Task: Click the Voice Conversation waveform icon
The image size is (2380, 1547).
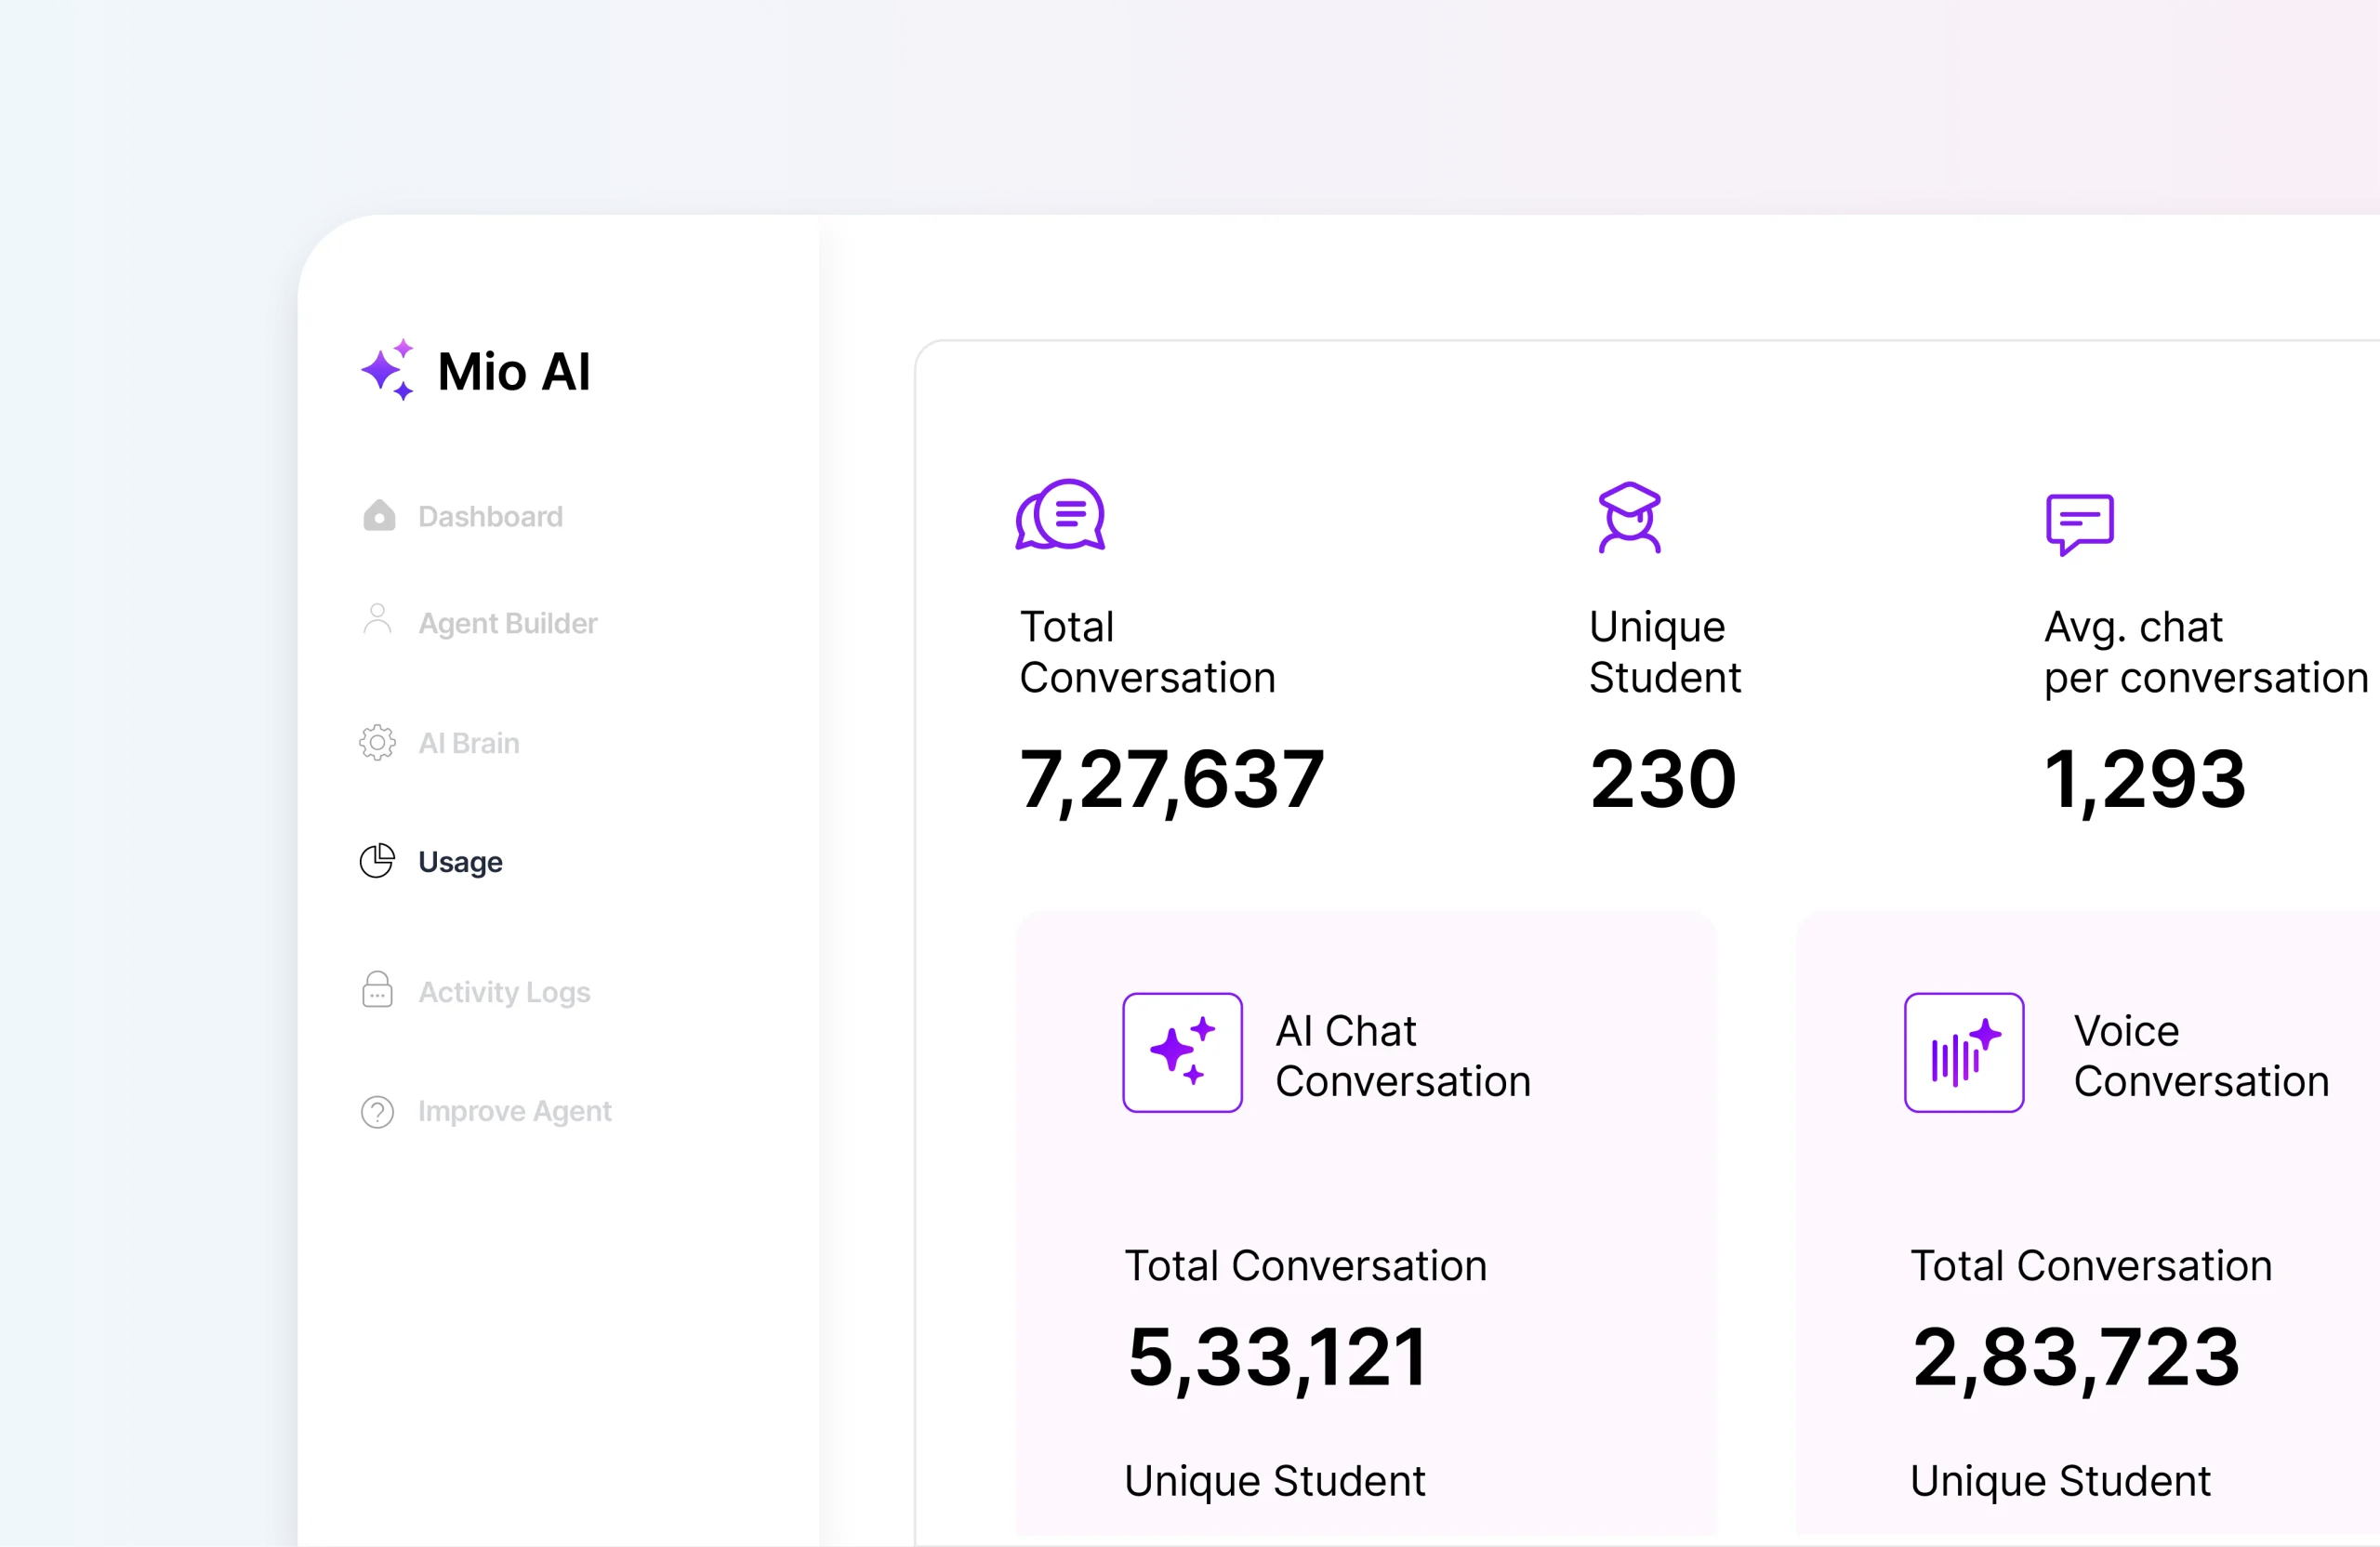Action: (x=1964, y=1052)
